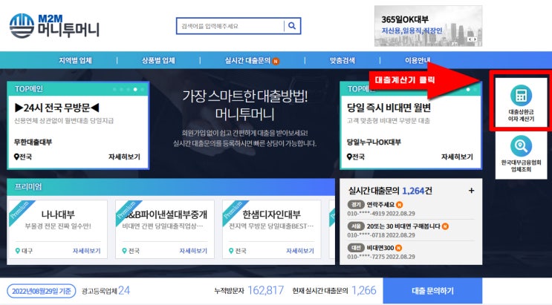Click the 당일 즉시 비대면 월변 headline
The image size is (552, 305).
click(389, 108)
